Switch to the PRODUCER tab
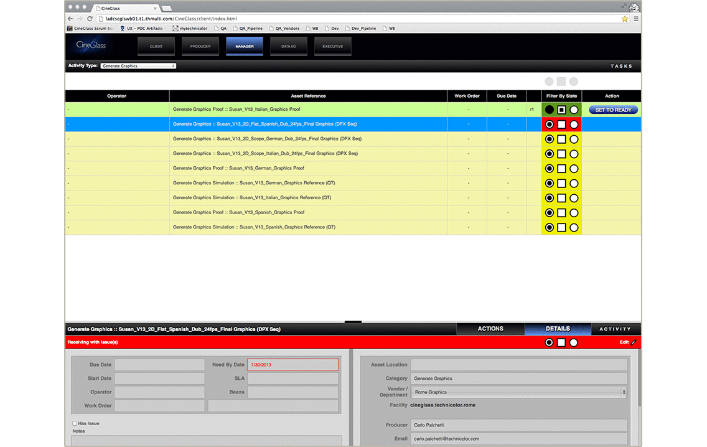The height and width of the screenshot is (447, 707). (200, 46)
